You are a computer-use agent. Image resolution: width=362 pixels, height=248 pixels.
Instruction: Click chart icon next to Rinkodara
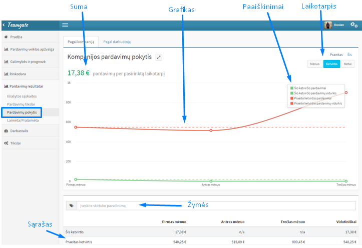pos(6,74)
